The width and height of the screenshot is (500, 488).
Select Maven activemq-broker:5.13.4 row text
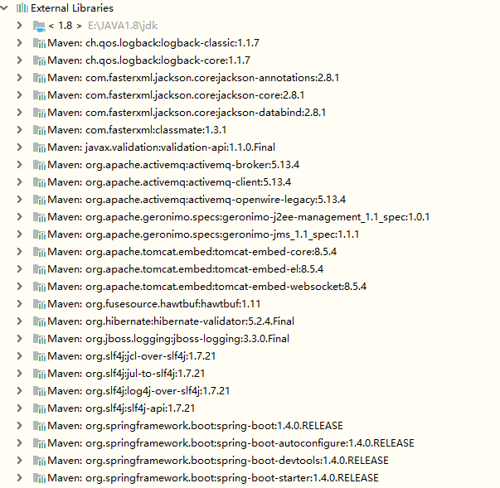coord(173,165)
